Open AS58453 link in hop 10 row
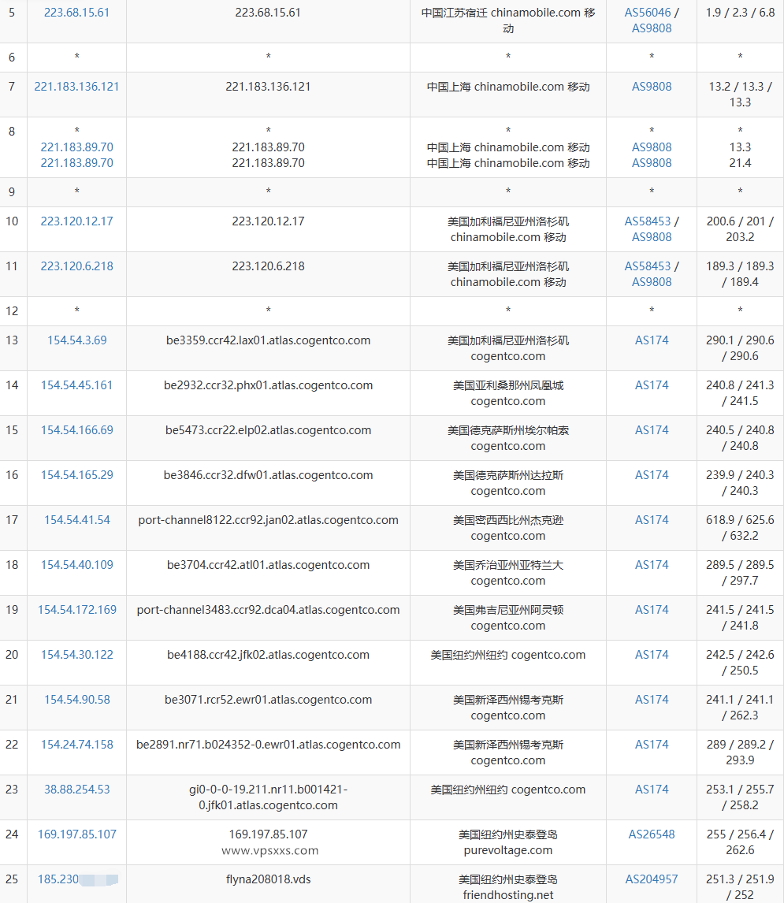Image resolution: width=784 pixels, height=903 pixels. (648, 221)
